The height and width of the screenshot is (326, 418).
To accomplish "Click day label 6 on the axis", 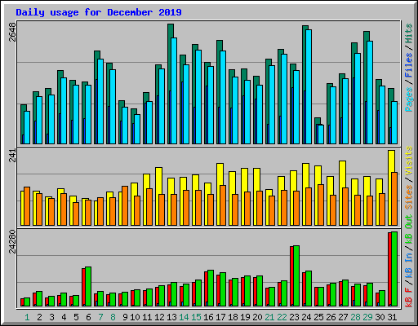I will pos(88,317).
